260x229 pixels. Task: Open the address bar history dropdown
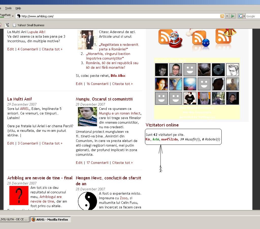pyautogui.click(x=227, y=16)
